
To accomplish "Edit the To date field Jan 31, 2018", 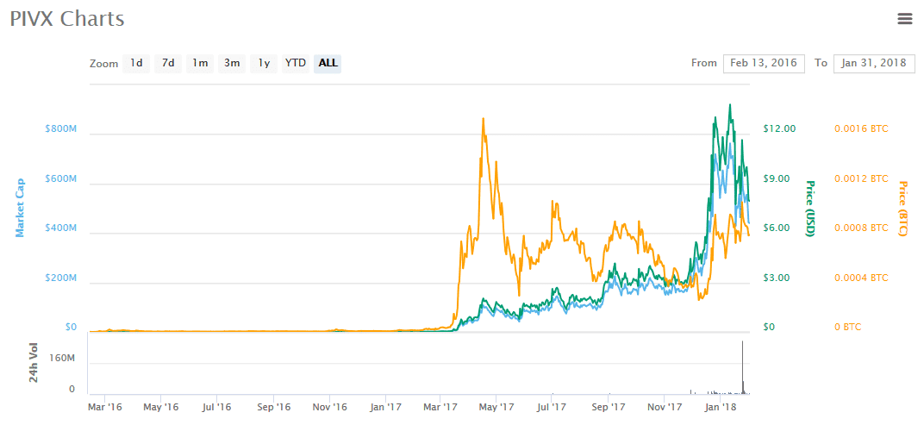I will (874, 63).
